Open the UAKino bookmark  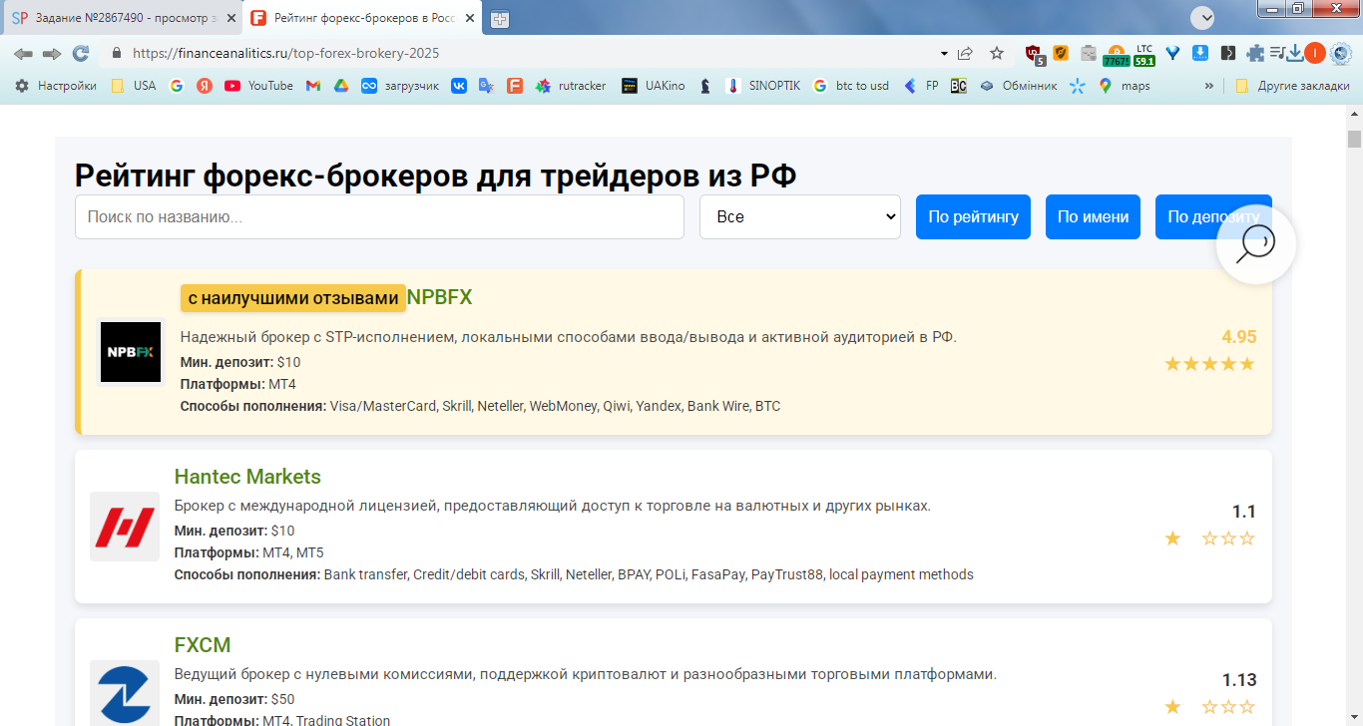click(x=654, y=86)
